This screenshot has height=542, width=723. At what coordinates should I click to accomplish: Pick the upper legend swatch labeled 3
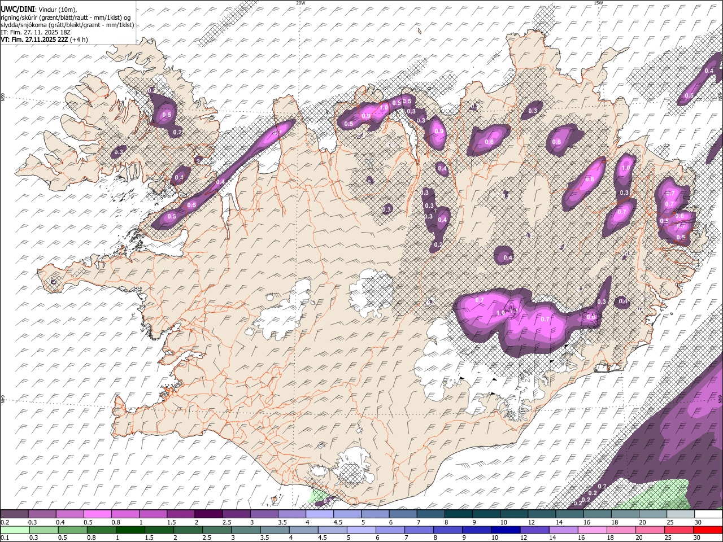pos(264,514)
